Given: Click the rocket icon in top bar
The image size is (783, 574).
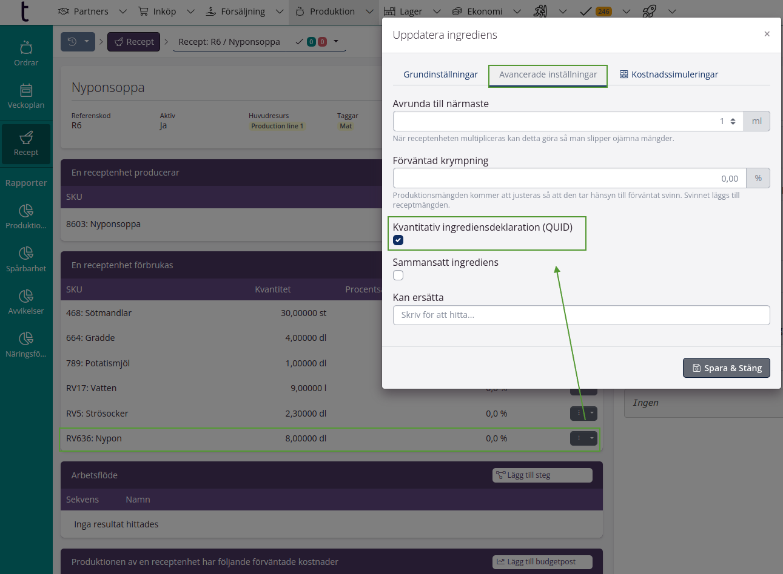Looking at the screenshot, I should 649,12.
